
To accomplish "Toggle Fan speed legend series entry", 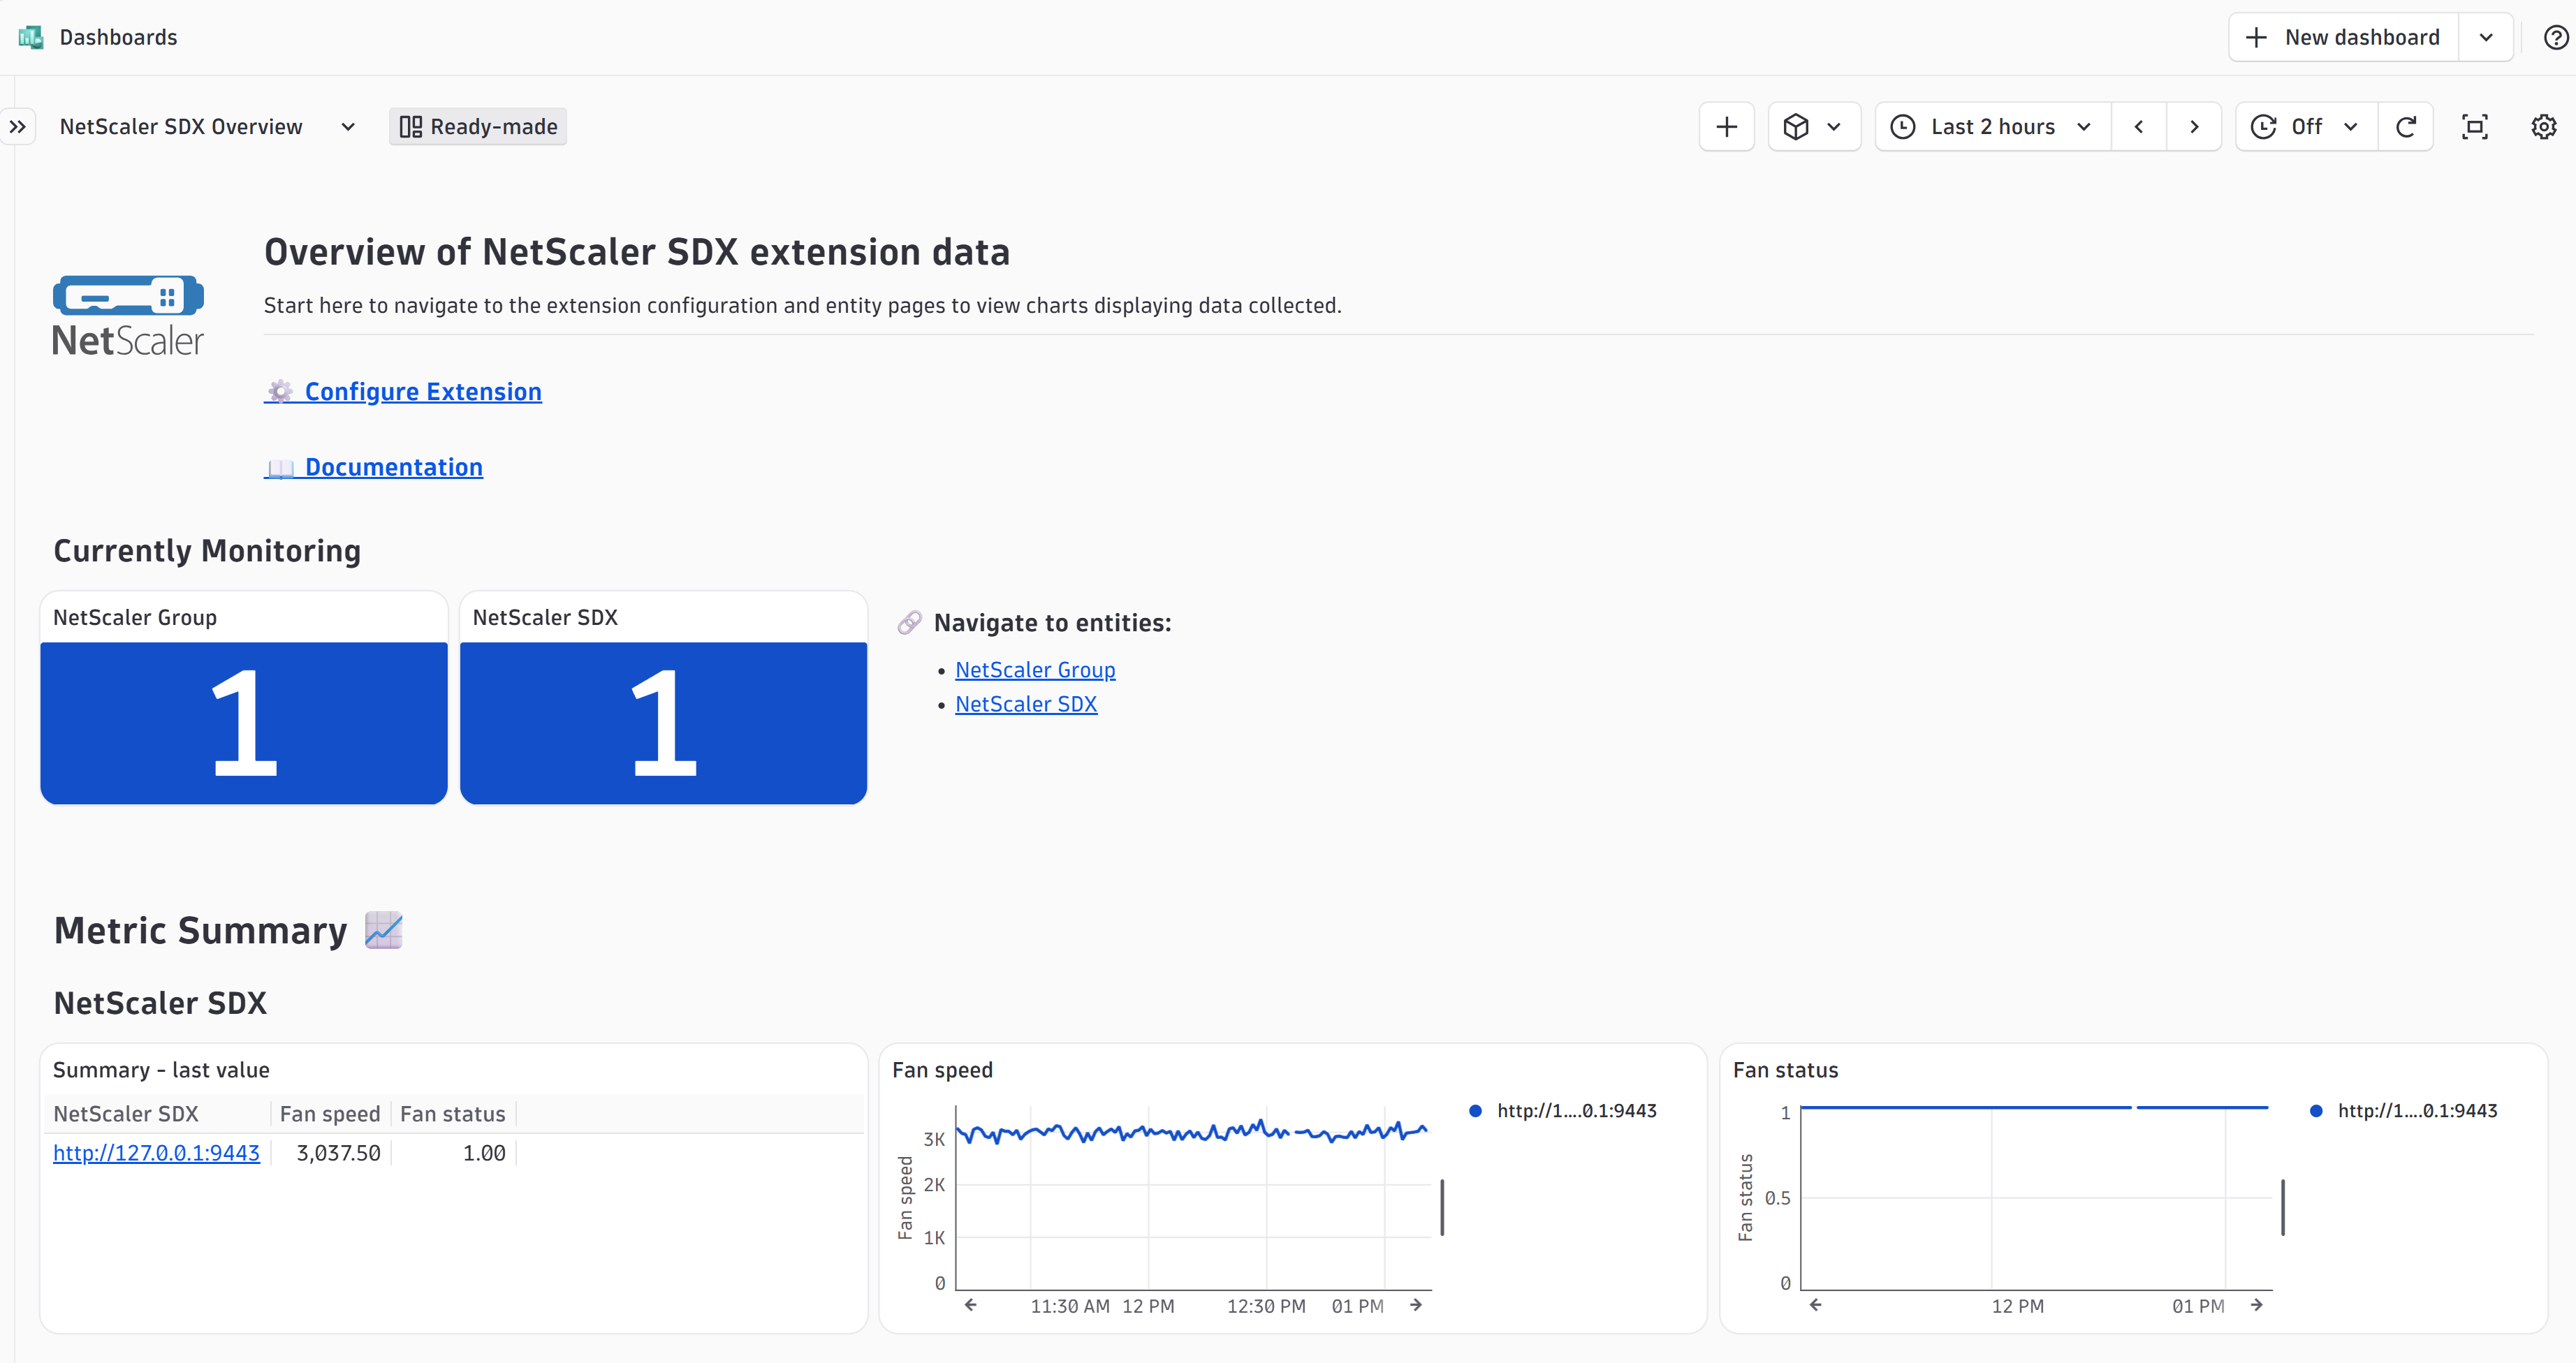I will click(x=1563, y=1111).
